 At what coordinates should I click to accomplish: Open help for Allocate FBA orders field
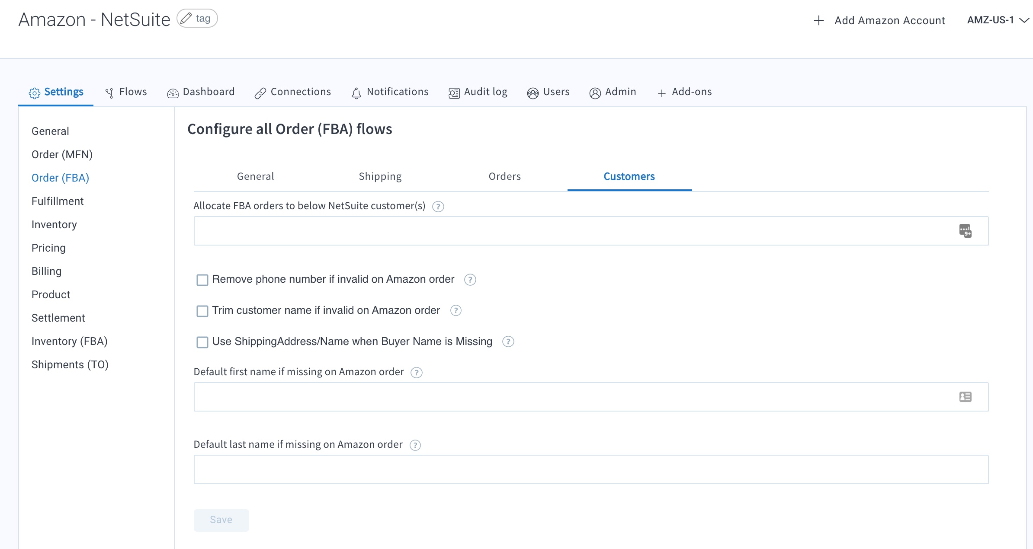point(438,207)
